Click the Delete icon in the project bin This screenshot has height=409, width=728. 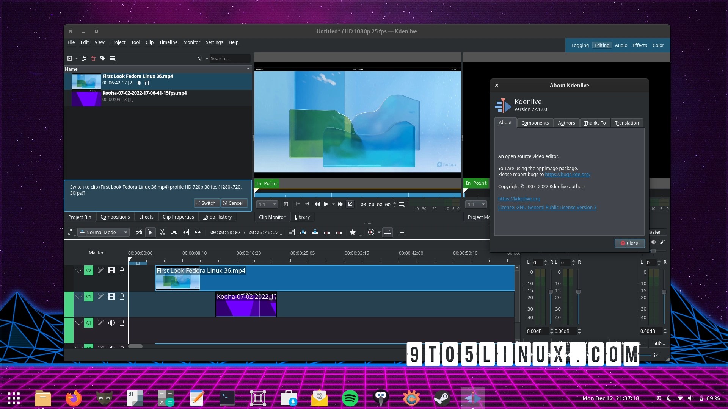pos(93,58)
